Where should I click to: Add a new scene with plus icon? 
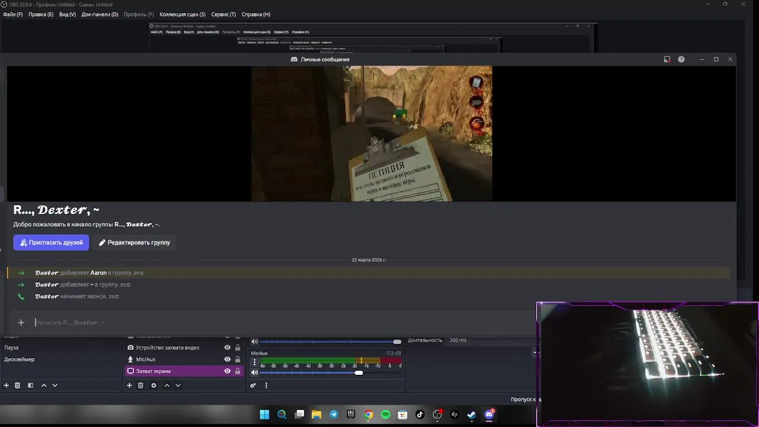pyautogui.click(x=7, y=385)
